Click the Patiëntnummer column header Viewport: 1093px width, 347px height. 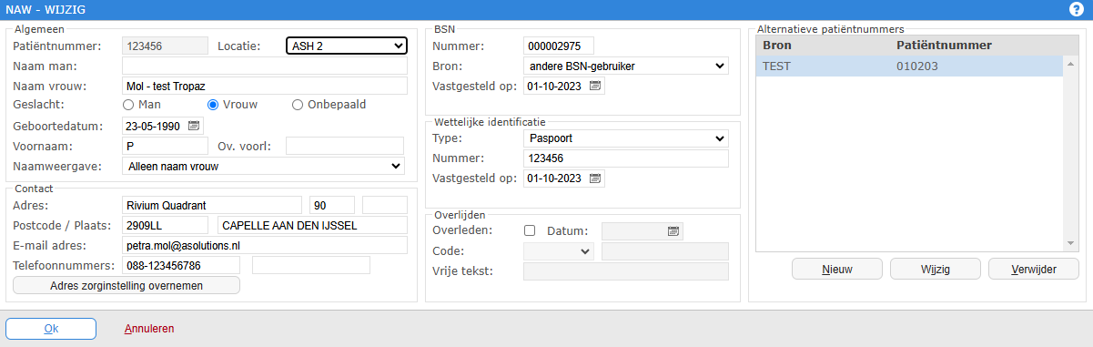944,46
